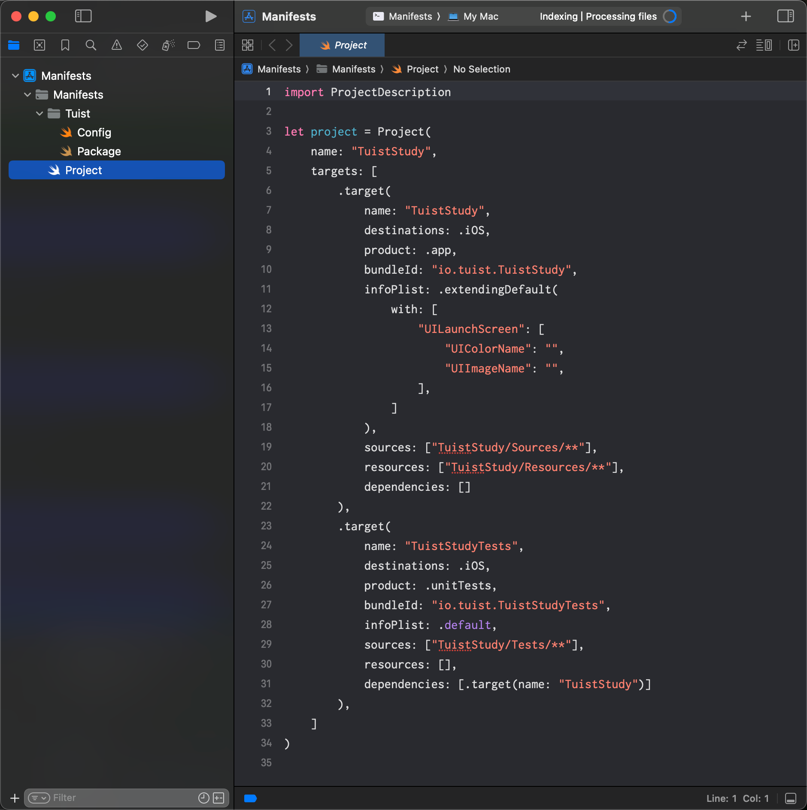Enable code review changes arrows
The width and height of the screenshot is (807, 810).
(x=742, y=45)
